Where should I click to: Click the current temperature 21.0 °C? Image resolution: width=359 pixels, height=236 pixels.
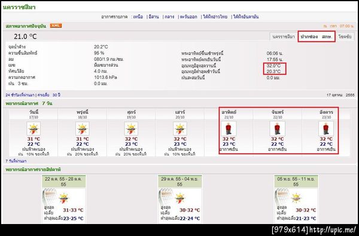click(25, 36)
